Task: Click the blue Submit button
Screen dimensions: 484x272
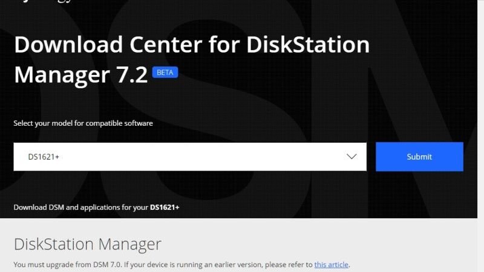Action: (x=419, y=157)
